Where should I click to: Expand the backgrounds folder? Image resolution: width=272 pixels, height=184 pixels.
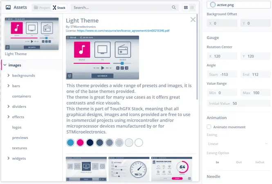pyautogui.click(x=9, y=75)
